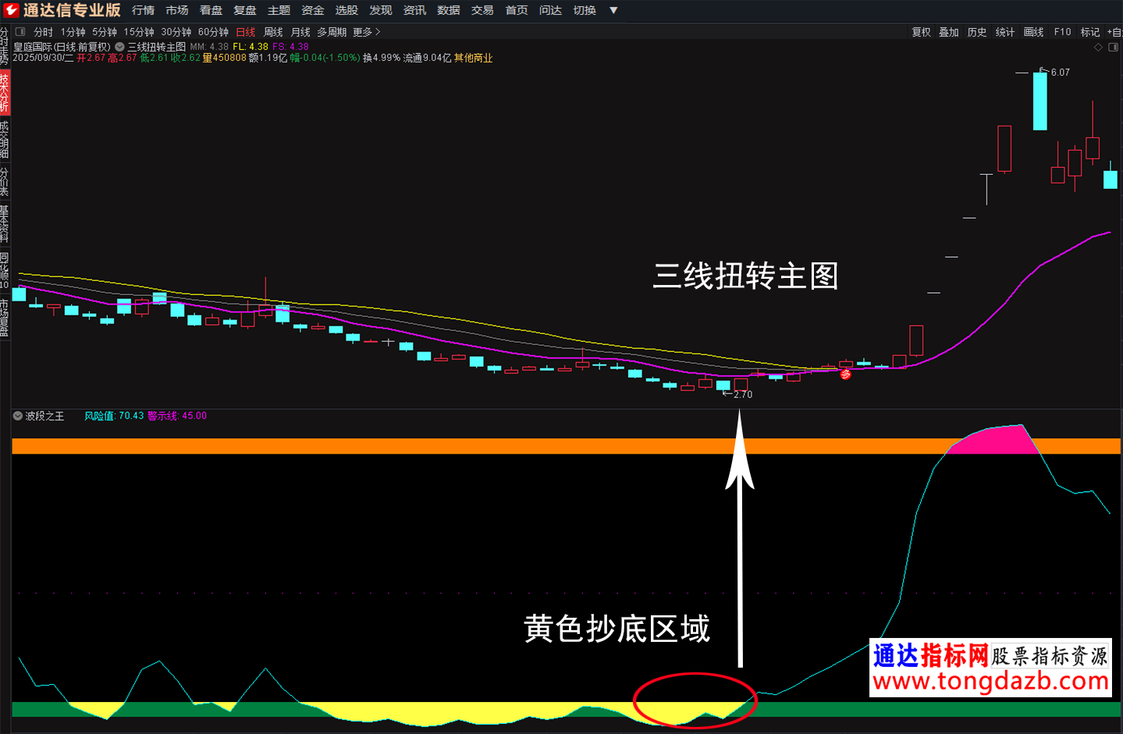Click the 三线扭转主图 indicator name label
Image resolution: width=1123 pixels, height=734 pixels.
pyautogui.click(x=157, y=47)
